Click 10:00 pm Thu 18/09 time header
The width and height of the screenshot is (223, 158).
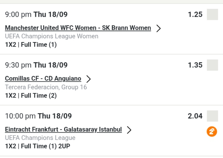click(x=38, y=116)
